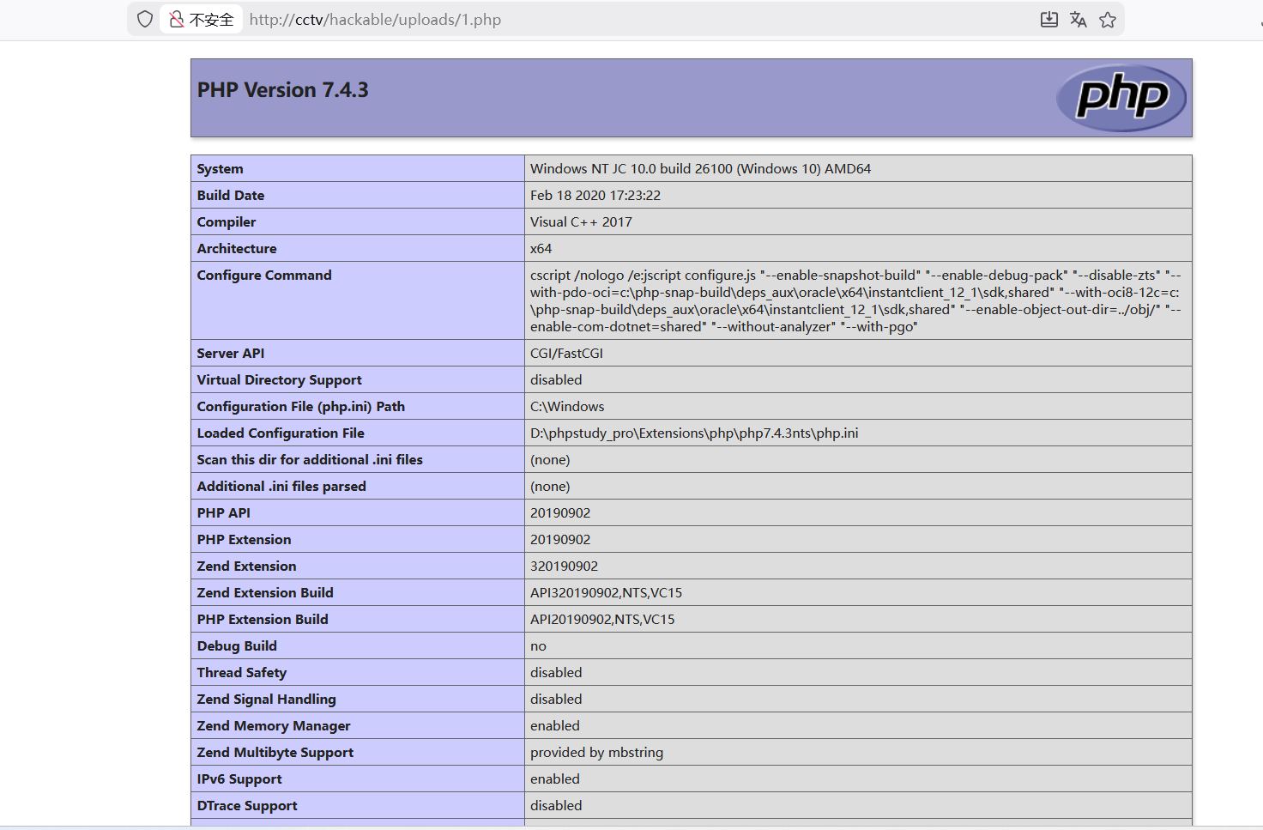Select the Build Date label
1263x830 pixels.
pos(231,196)
